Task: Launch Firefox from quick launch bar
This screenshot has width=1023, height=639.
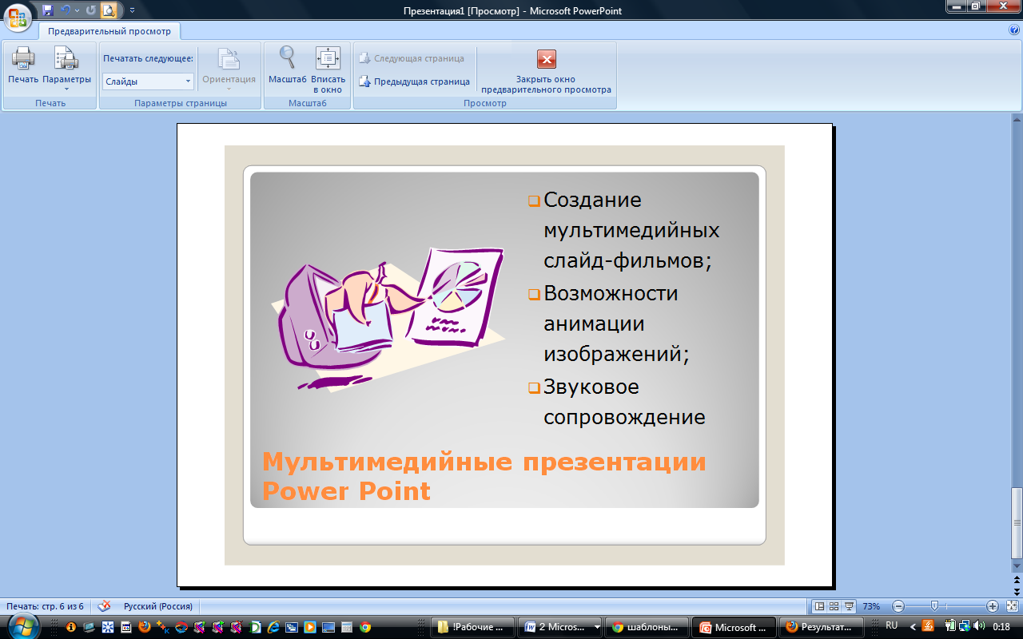Action: tap(144, 627)
